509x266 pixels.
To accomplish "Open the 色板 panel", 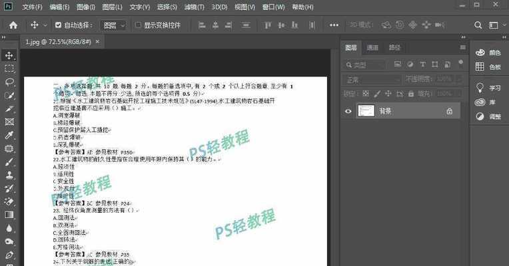I will (488, 66).
